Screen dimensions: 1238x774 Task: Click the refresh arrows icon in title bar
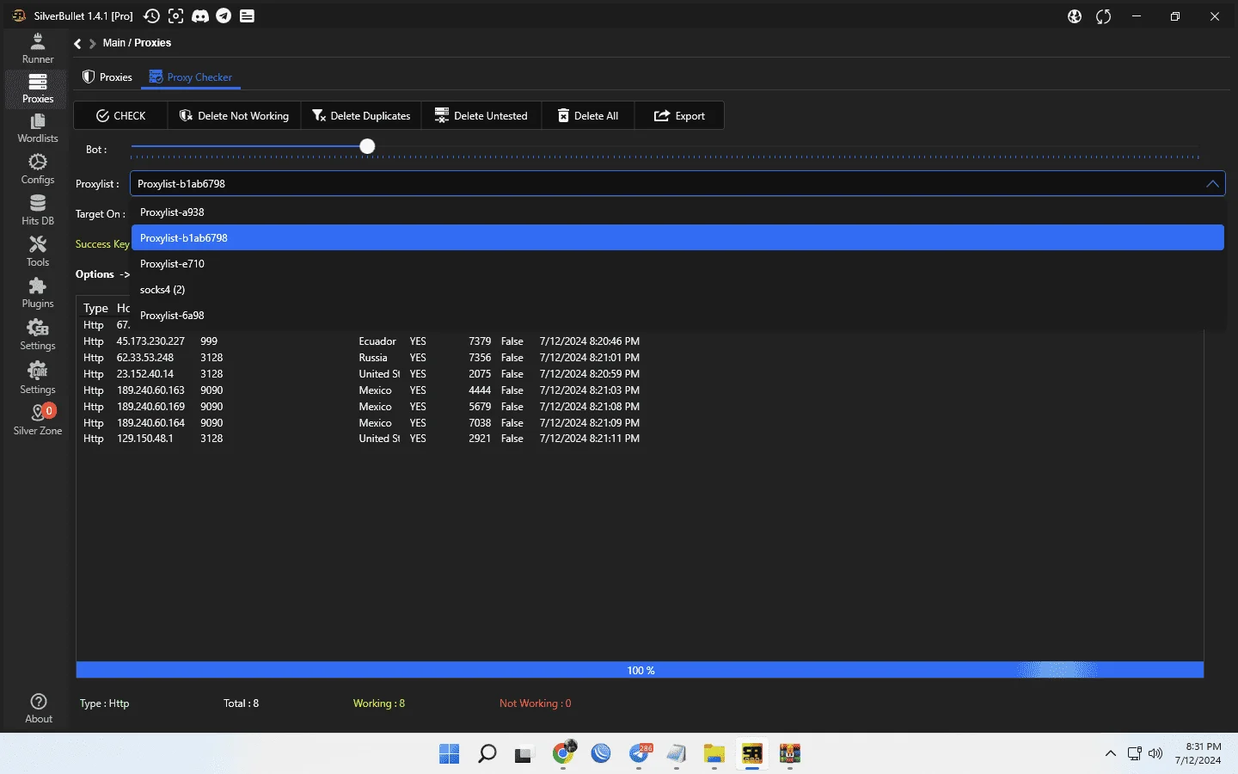click(1104, 16)
